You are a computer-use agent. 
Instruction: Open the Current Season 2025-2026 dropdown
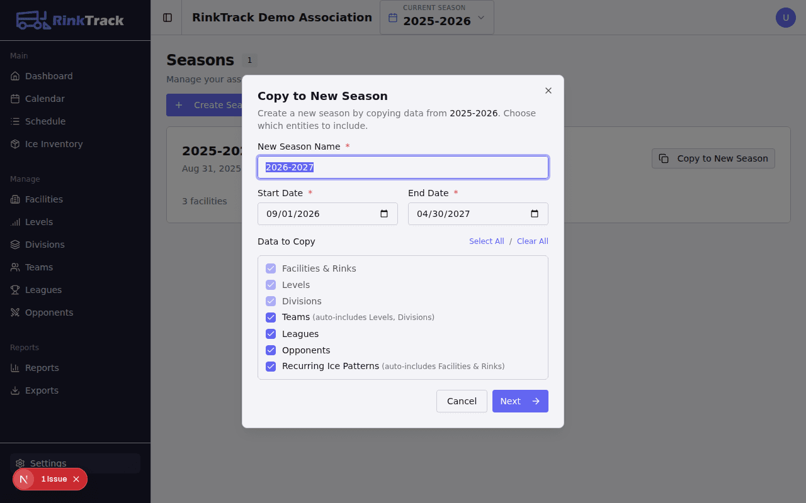(x=436, y=17)
